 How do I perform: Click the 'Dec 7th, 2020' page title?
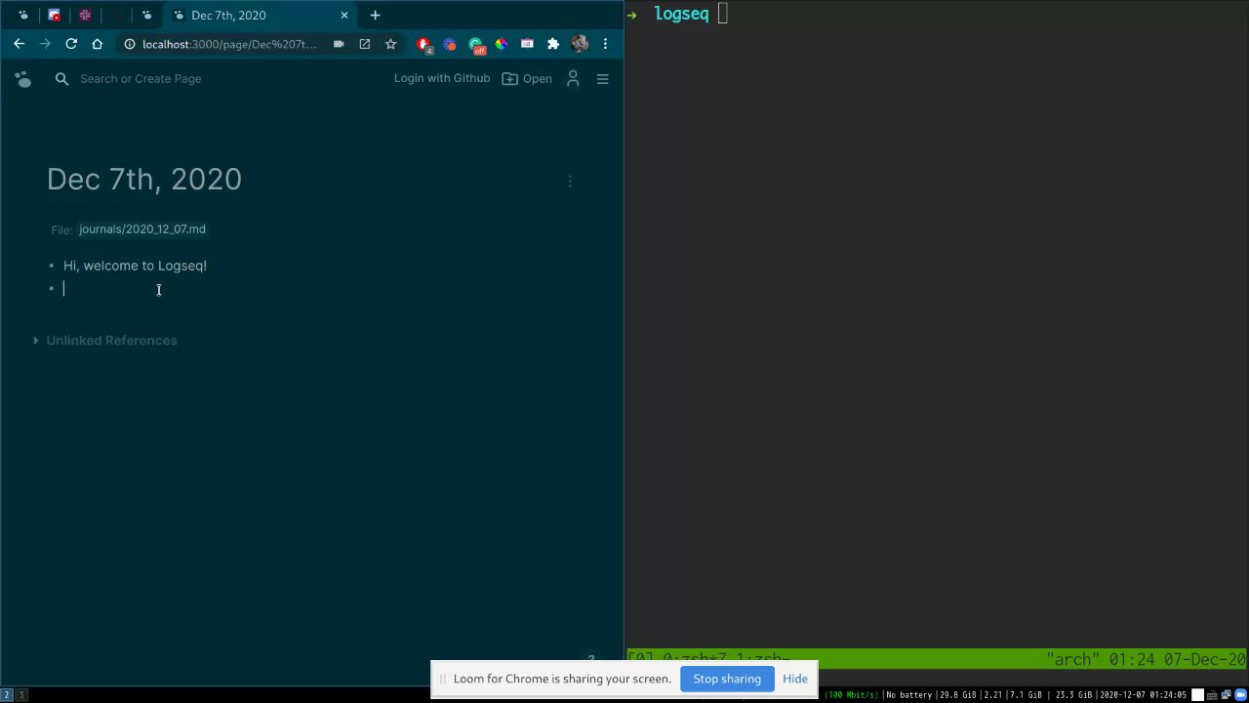144,179
